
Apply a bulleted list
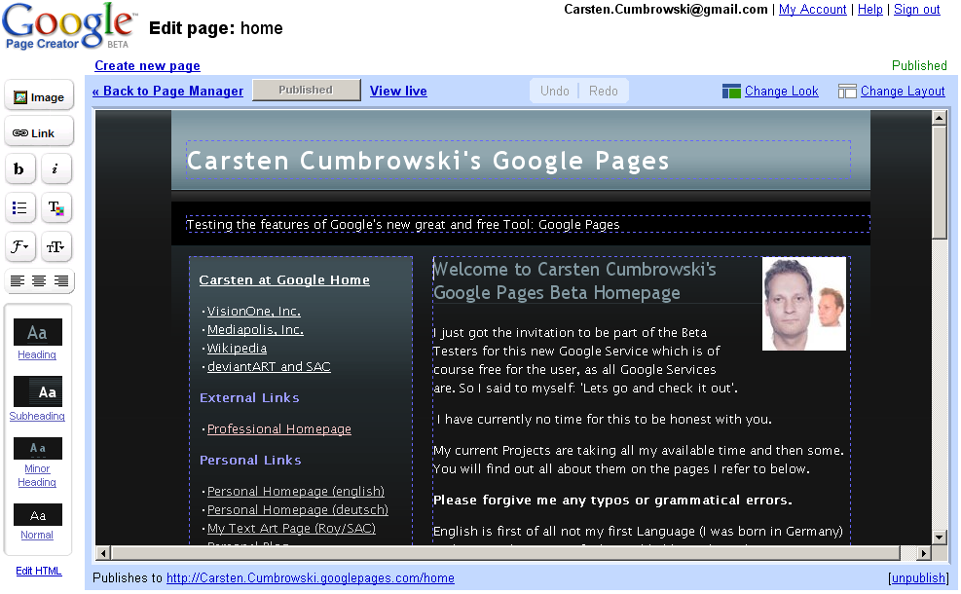click(19, 207)
